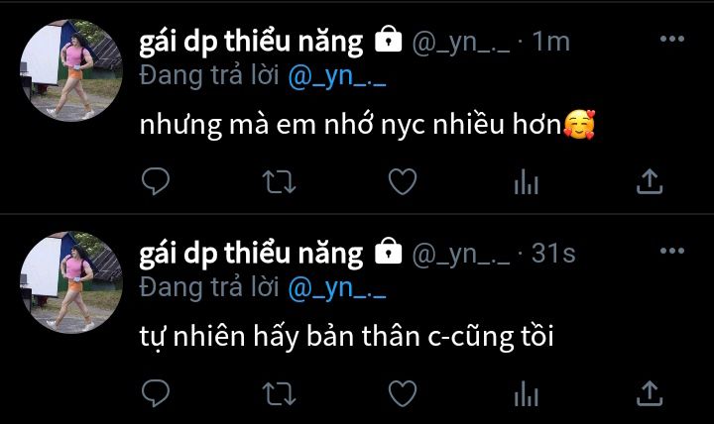The width and height of the screenshot is (714, 424).
Task: Like the tweet with the hearts emoji
Action: point(403,181)
